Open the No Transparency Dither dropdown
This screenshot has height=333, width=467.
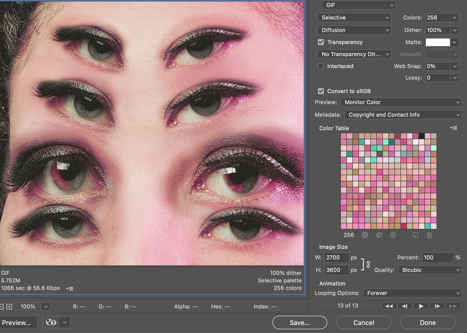point(354,54)
